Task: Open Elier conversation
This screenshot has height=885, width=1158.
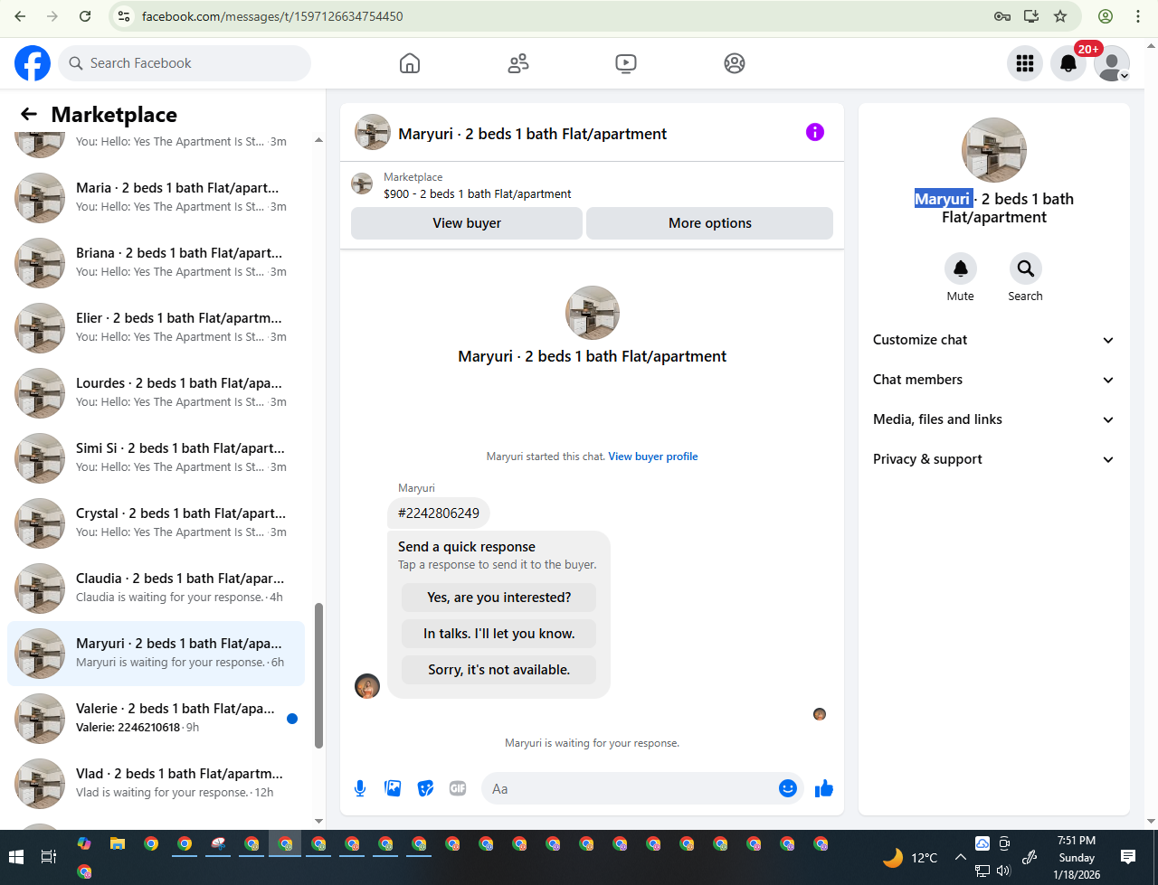Action: tap(156, 327)
